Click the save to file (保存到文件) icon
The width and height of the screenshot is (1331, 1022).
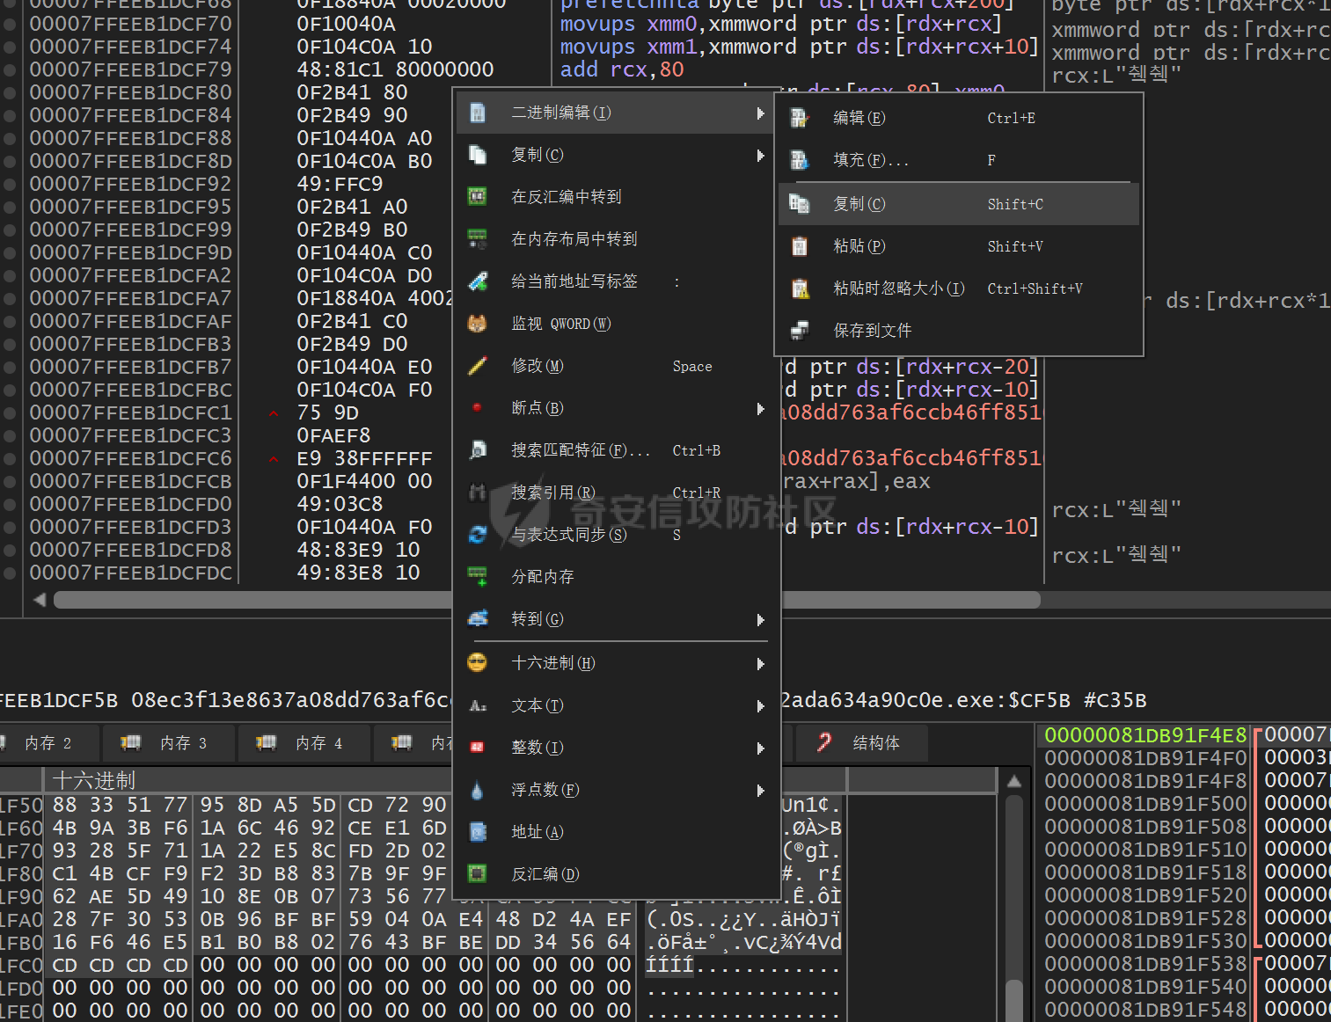800,331
